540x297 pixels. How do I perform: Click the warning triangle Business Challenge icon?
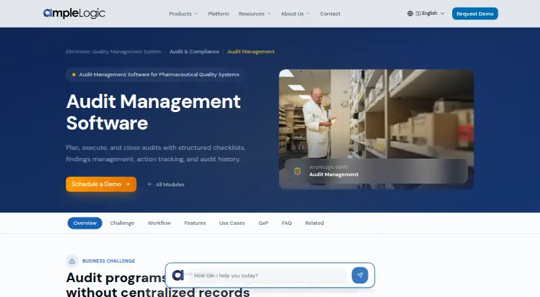pos(72,261)
